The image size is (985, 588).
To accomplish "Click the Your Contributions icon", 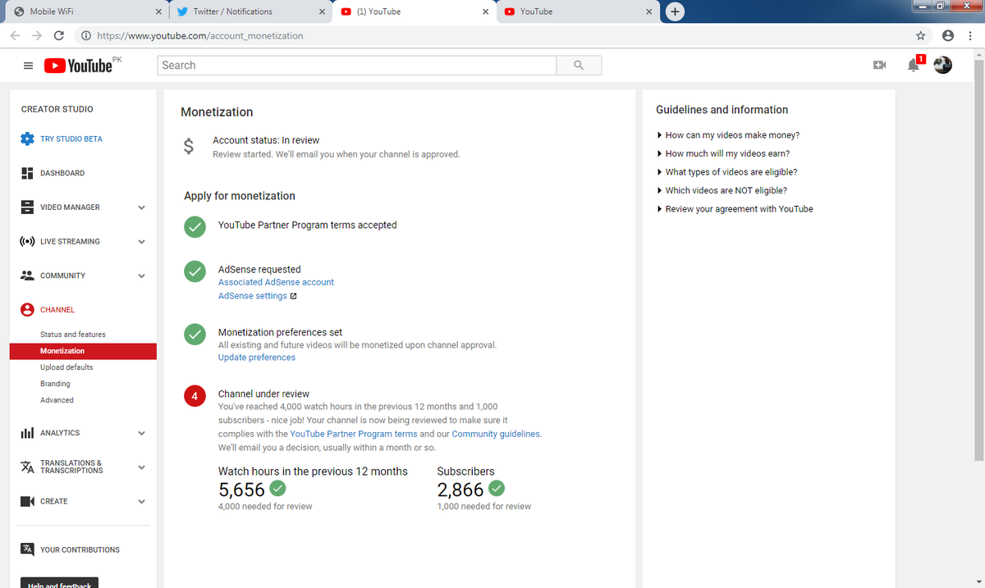I will click(27, 549).
